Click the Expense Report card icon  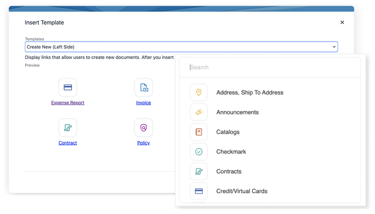[68, 87]
